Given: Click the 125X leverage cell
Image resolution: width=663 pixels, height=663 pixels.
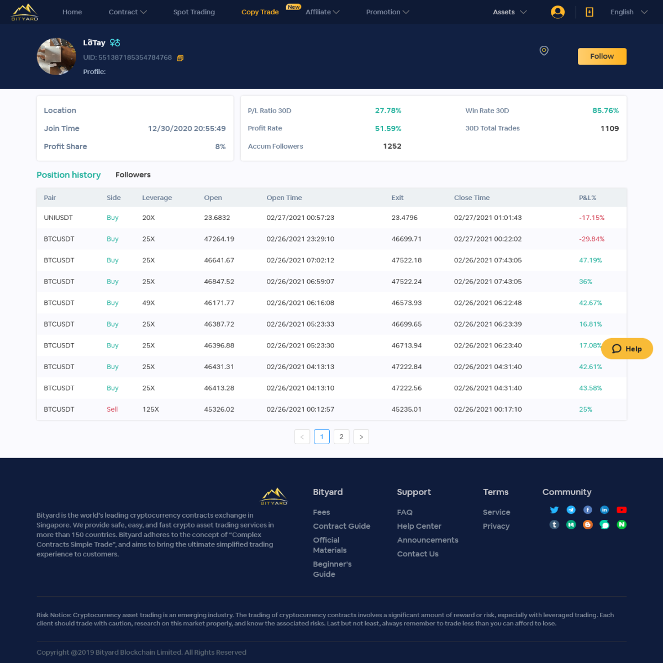Looking at the screenshot, I should point(150,409).
